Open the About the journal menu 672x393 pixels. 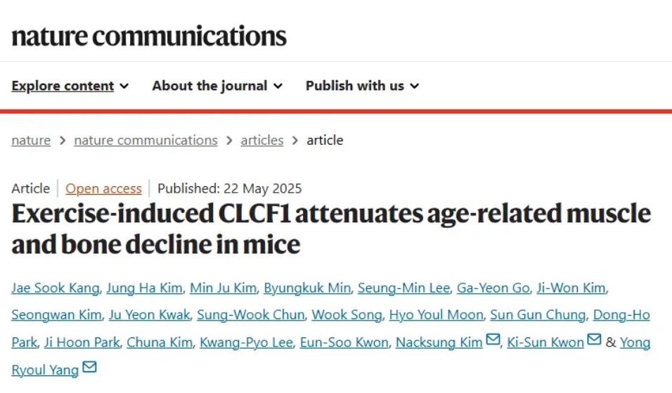click(217, 86)
